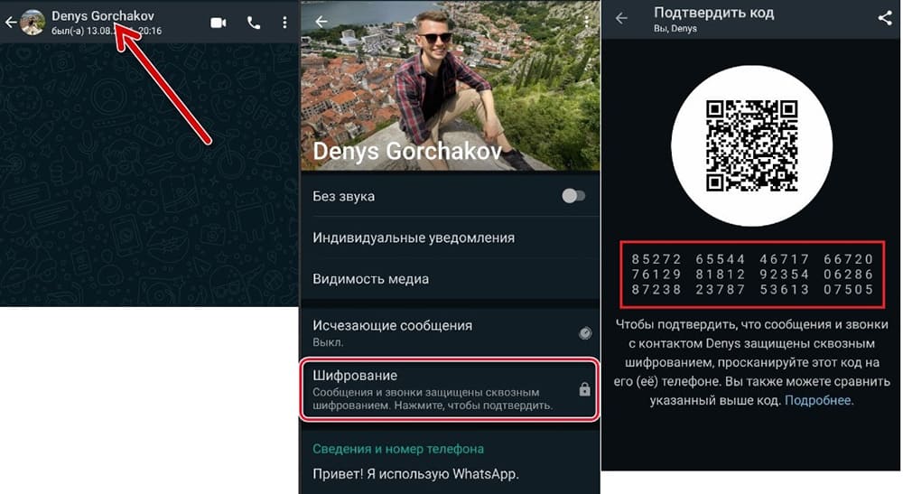Open Индивидуальные уведомления settings

pos(450,238)
